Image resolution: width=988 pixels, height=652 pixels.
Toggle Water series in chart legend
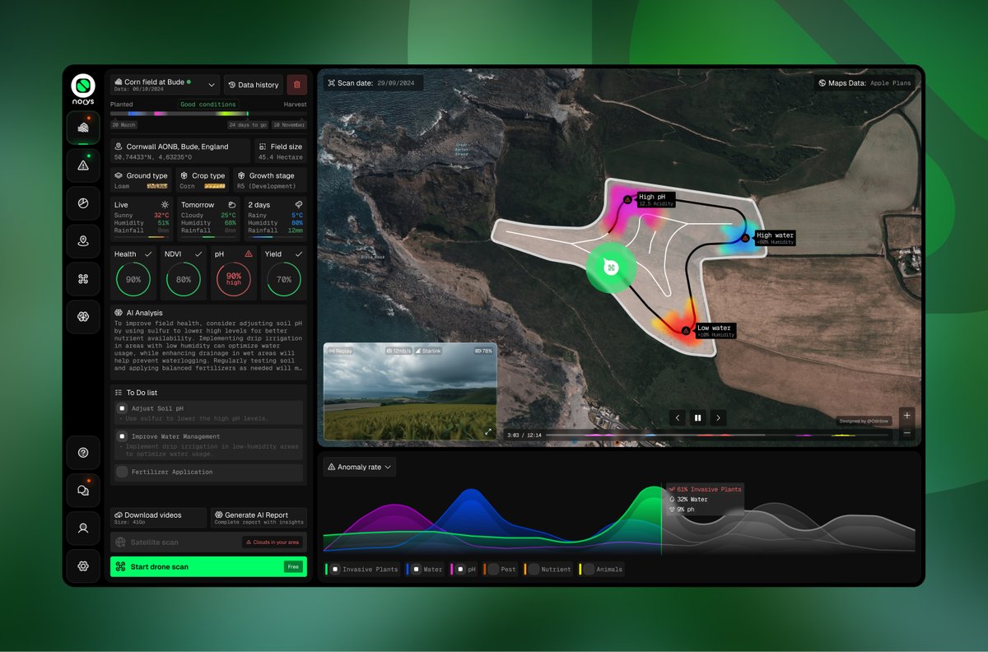(417, 569)
